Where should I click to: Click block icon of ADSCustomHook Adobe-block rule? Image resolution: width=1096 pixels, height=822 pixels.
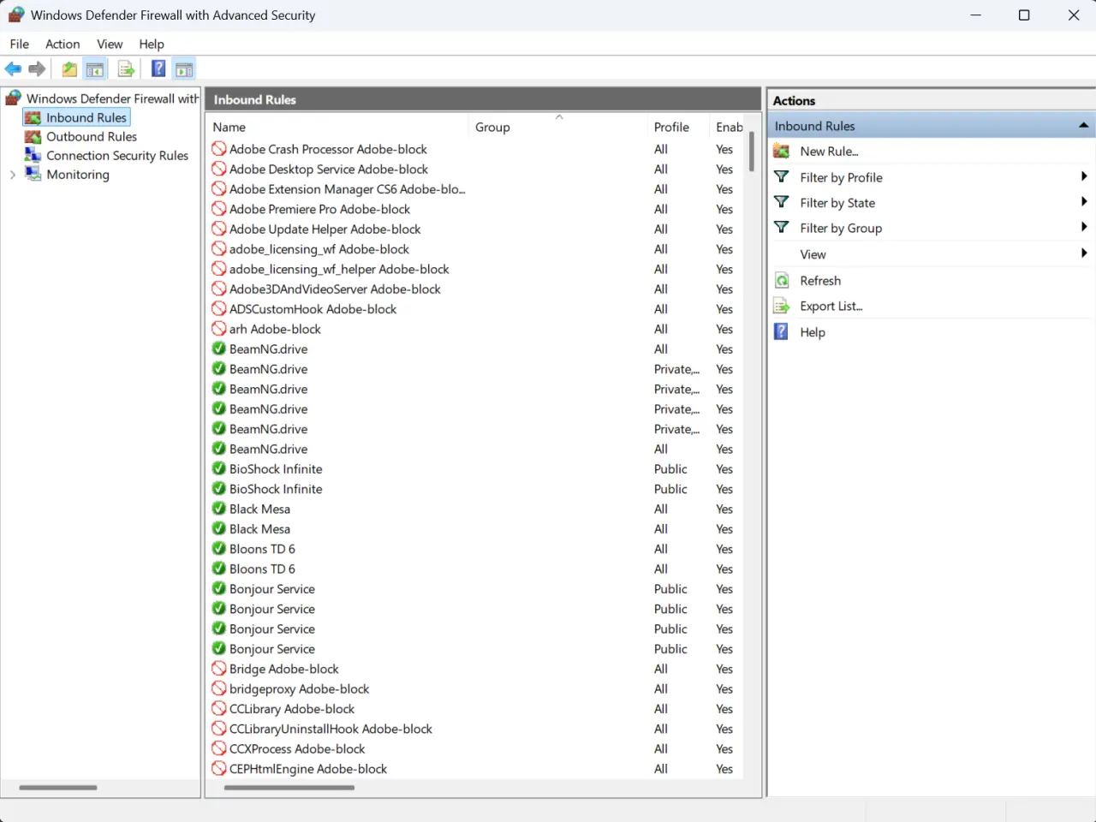pyautogui.click(x=219, y=309)
